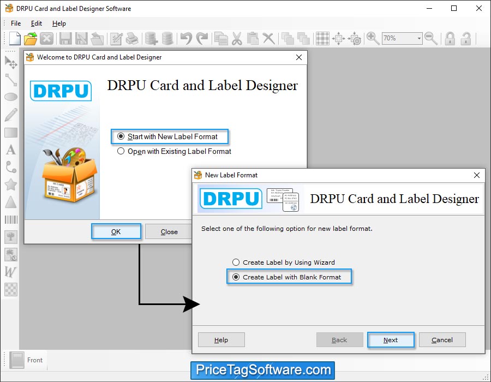Click the picture insert tool in the sidebar
The image size is (491, 382).
11,237
